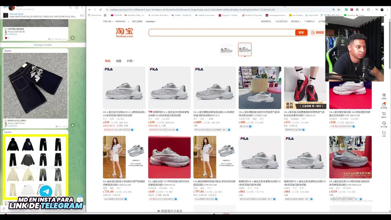Open Chrome zoom magnifier in address bar
This screenshot has height=220, width=391.
click(x=334, y=10)
